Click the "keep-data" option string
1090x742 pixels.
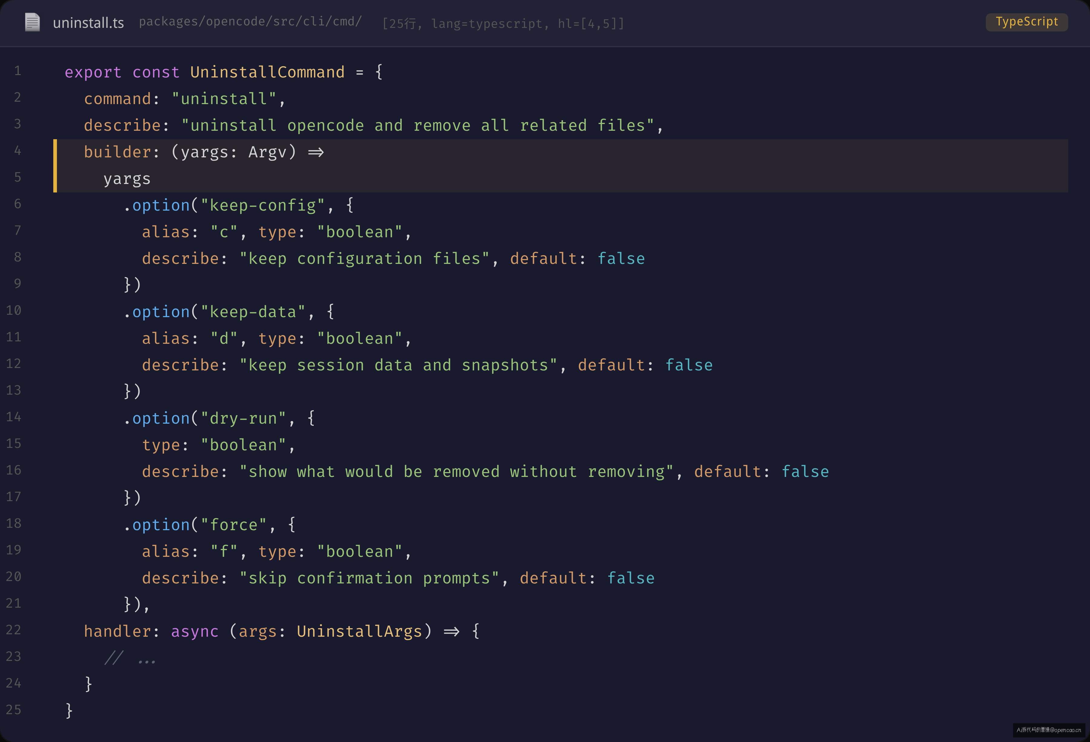point(253,312)
